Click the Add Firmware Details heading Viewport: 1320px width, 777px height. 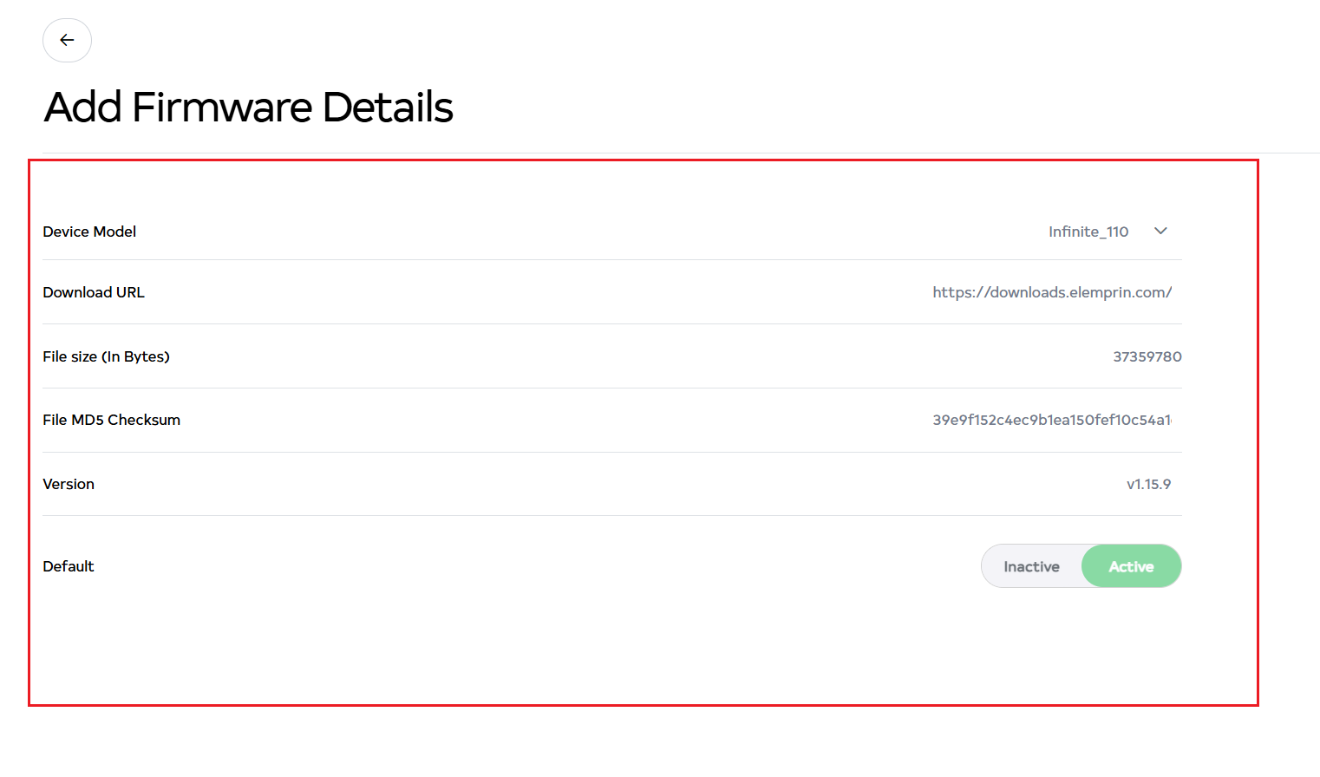pos(248,108)
